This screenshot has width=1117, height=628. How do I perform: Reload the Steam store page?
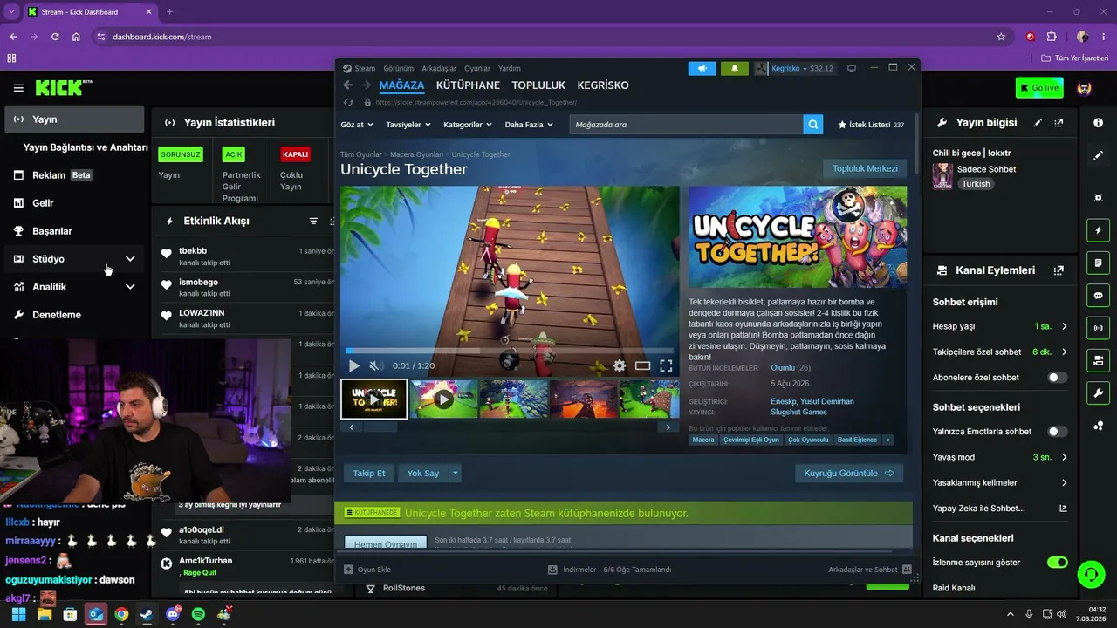[x=349, y=102]
